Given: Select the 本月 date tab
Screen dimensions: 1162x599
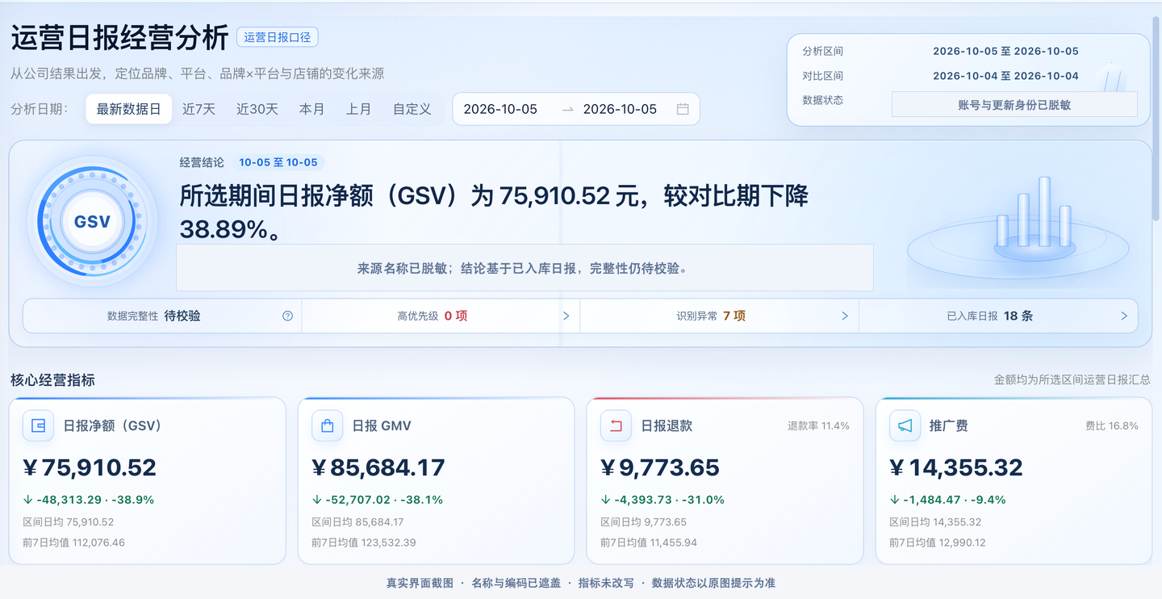Looking at the screenshot, I should pyautogui.click(x=311, y=109).
